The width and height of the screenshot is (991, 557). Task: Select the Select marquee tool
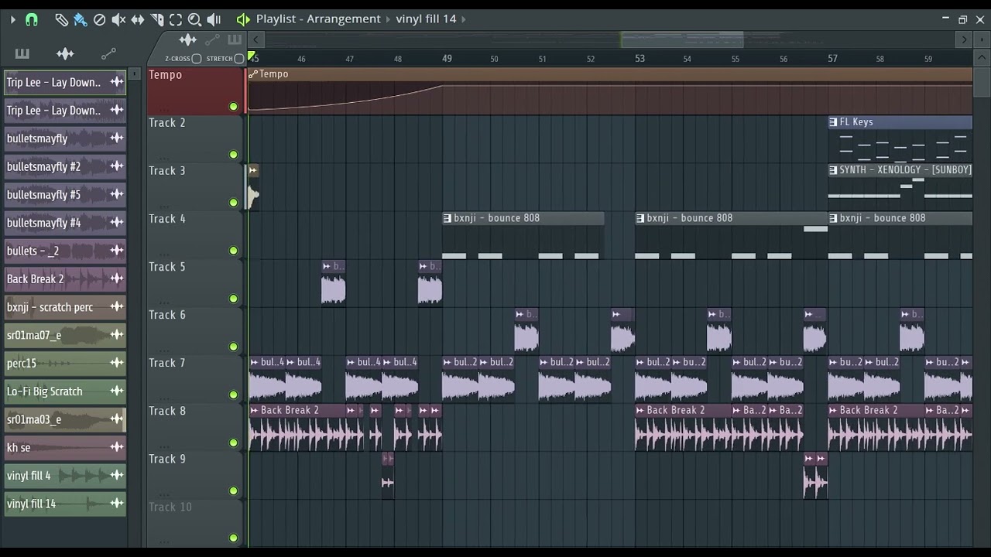(176, 19)
